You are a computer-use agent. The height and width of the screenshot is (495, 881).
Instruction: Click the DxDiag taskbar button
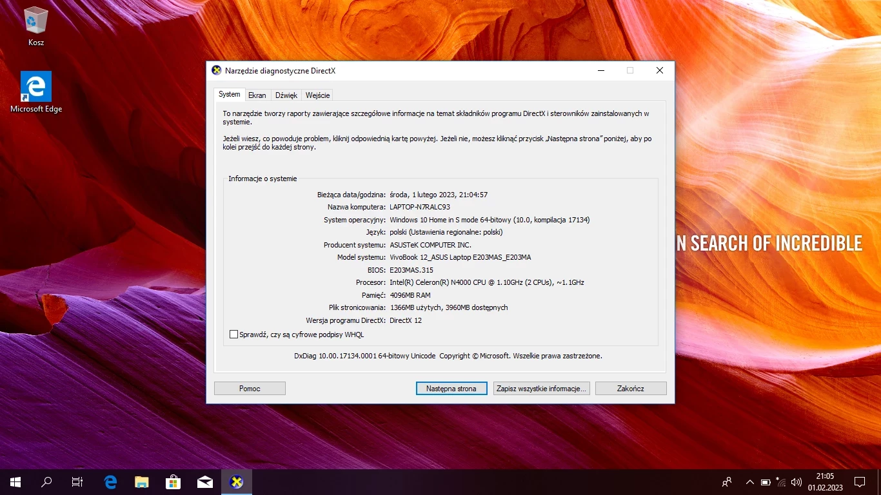pyautogui.click(x=237, y=481)
